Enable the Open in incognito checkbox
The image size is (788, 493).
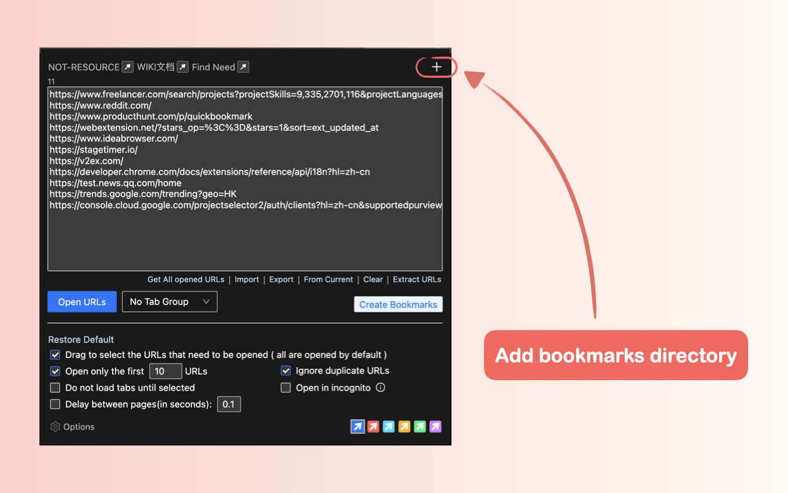(x=286, y=388)
